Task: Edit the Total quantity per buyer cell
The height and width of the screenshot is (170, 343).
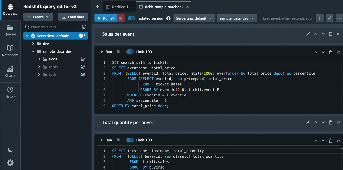Action: coord(308,122)
